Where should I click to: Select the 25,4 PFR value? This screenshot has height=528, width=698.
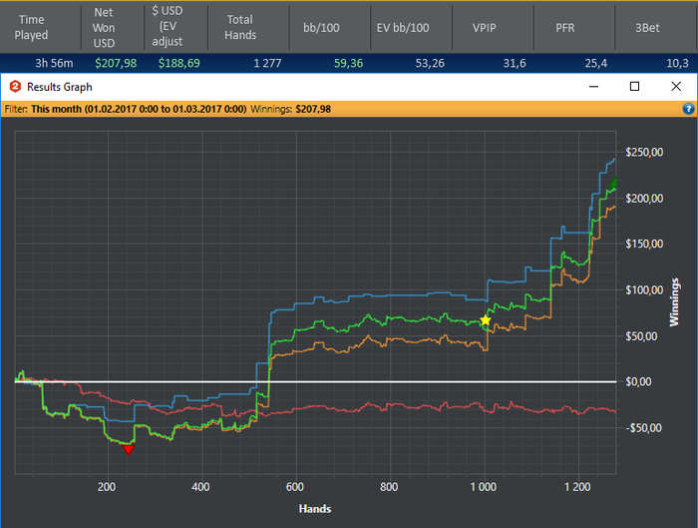coord(596,63)
